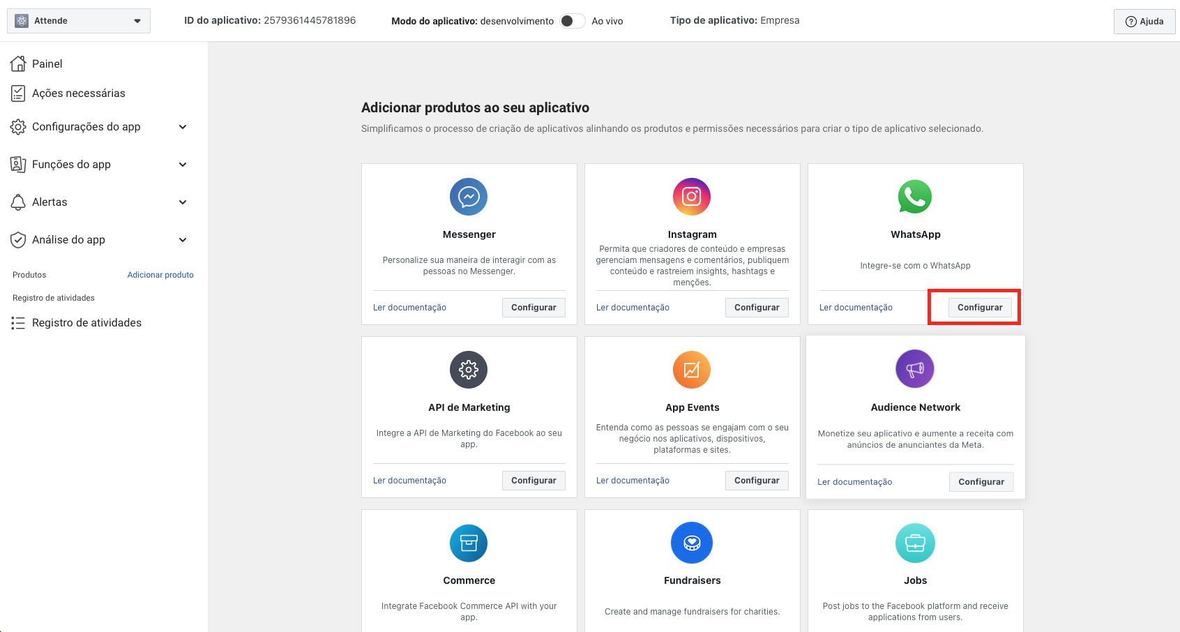Click the App Events chart icon

(692, 370)
